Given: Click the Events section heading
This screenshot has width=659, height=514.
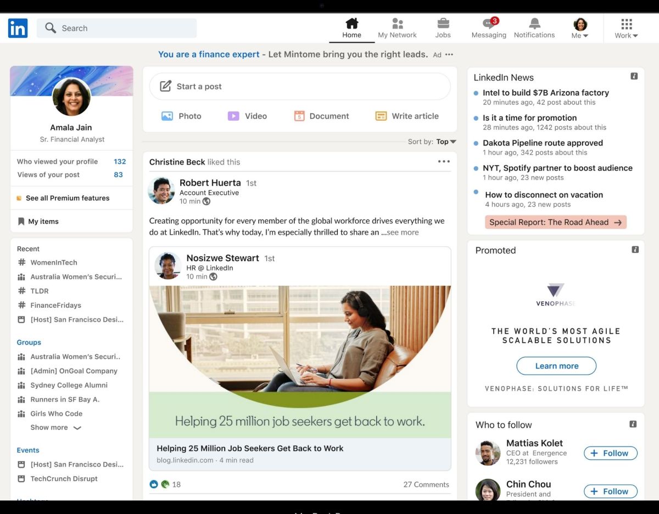Looking at the screenshot, I should pos(28,450).
